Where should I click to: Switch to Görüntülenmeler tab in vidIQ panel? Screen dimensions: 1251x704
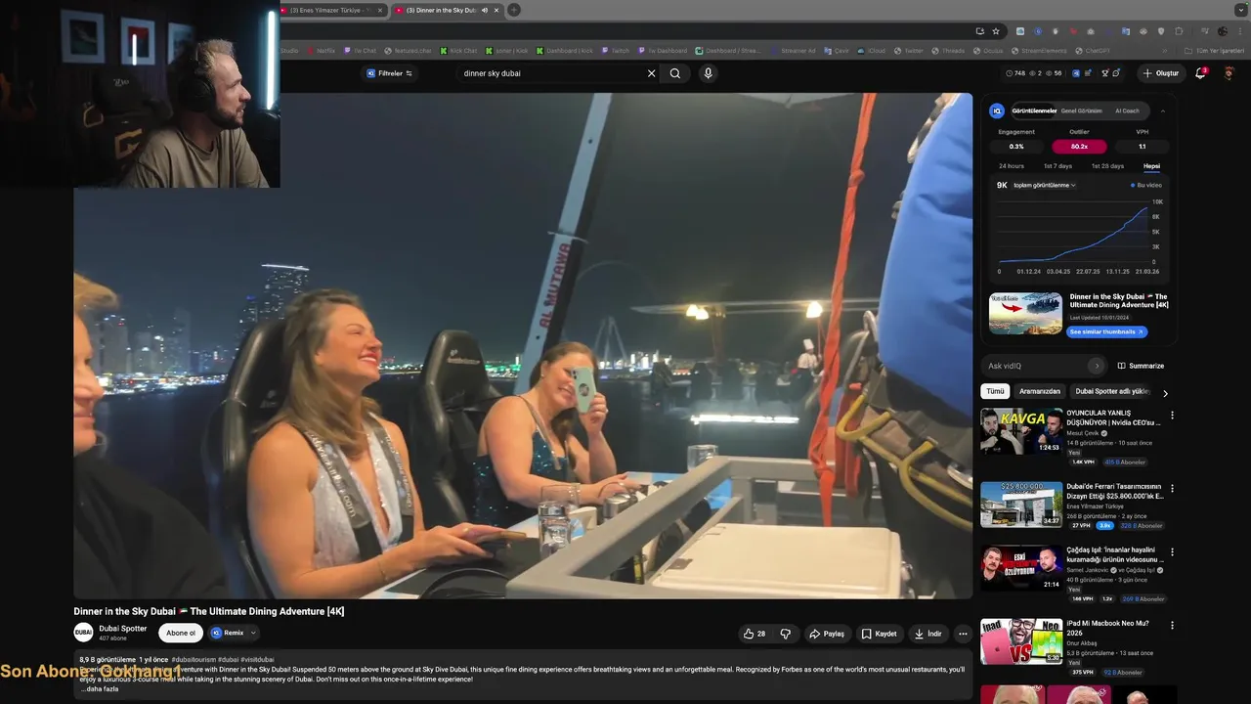click(1034, 110)
